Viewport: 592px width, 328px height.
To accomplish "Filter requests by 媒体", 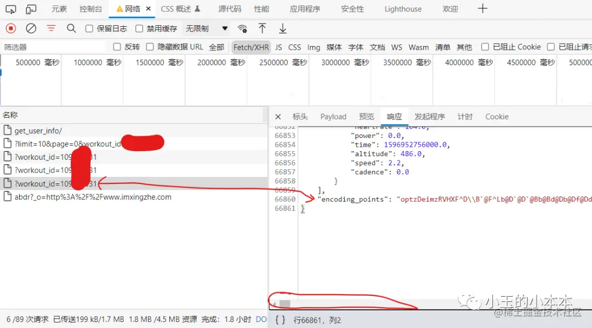I will click(x=334, y=47).
